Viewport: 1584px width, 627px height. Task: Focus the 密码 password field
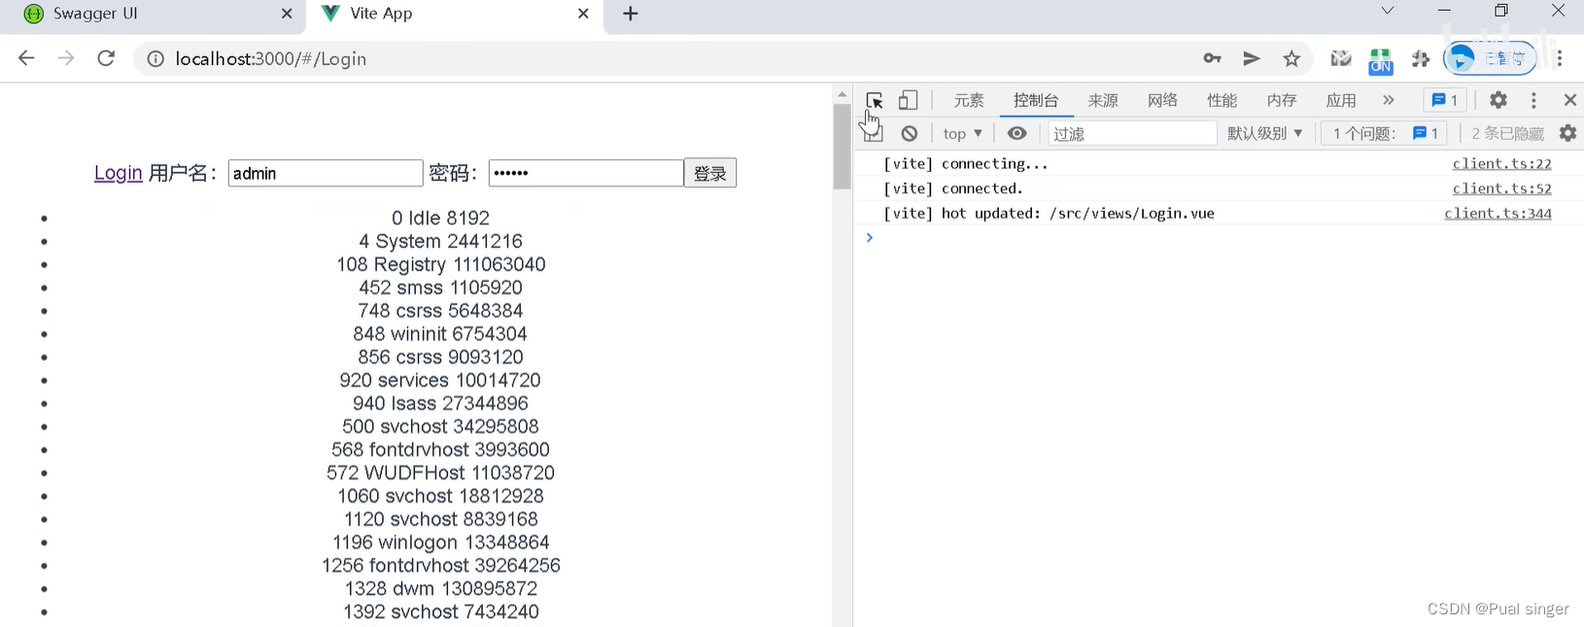(x=586, y=173)
